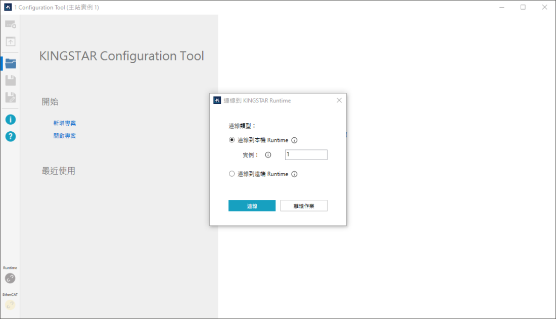This screenshot has width=556, height=319.
Task: Click the EtherCAT link icon
Action: [x=10, y=305]
